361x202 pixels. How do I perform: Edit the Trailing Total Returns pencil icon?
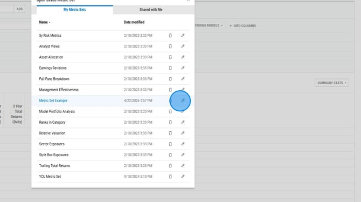(183, 165)
